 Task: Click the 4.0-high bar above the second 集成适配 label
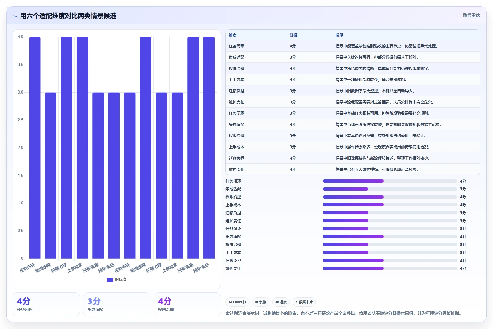pos(146,148)
